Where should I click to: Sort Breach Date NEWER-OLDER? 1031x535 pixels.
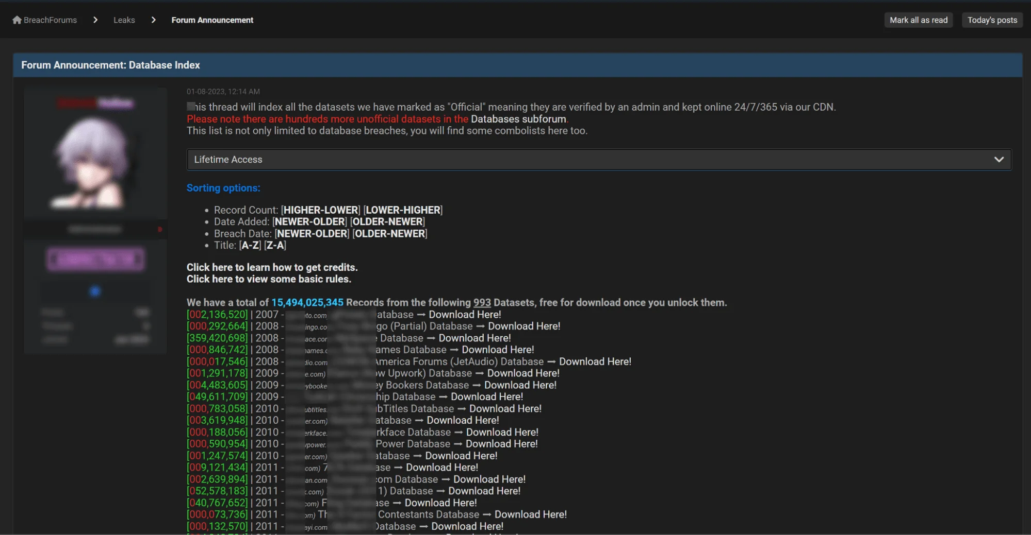[x=312, y=234]
